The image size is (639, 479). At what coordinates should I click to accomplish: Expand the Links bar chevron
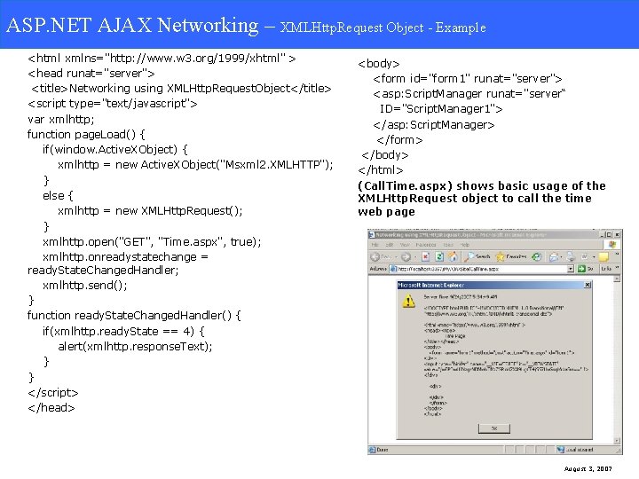(617, 267)
